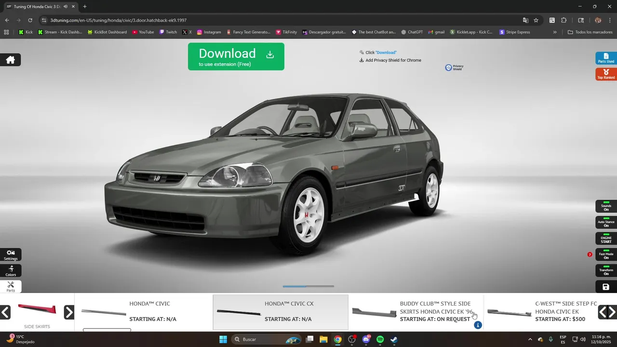
Task: Select Honda Civic side skirt part
Action: [144, 312]
